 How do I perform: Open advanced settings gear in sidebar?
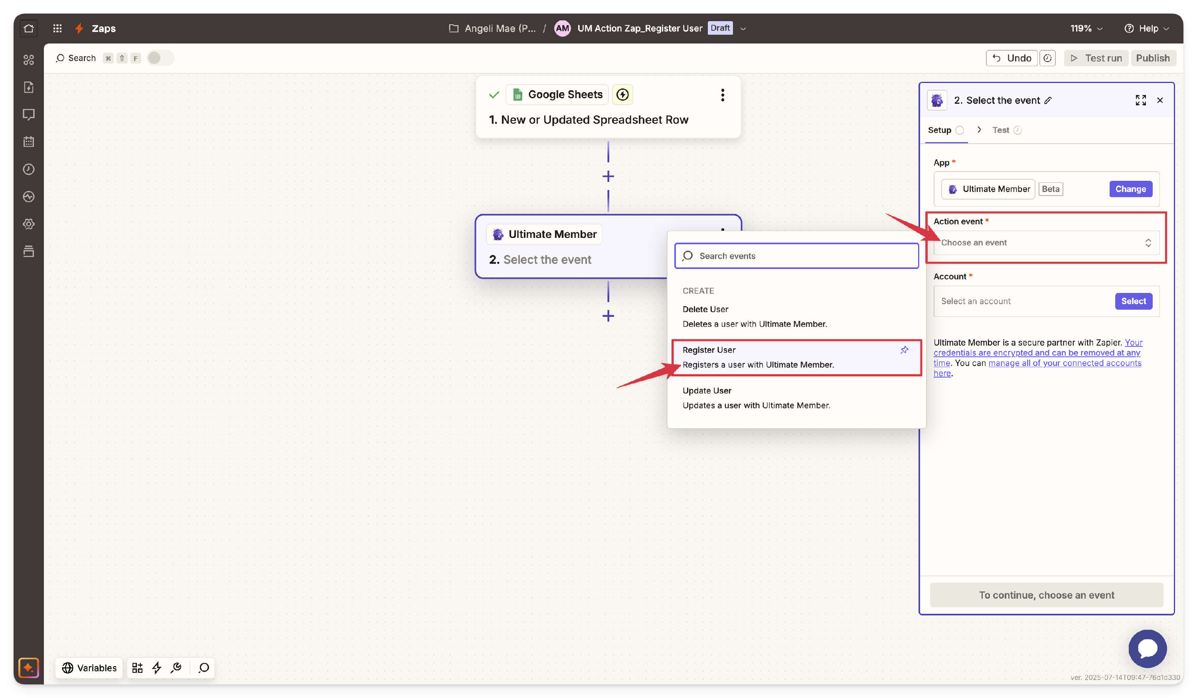point(29,224)
